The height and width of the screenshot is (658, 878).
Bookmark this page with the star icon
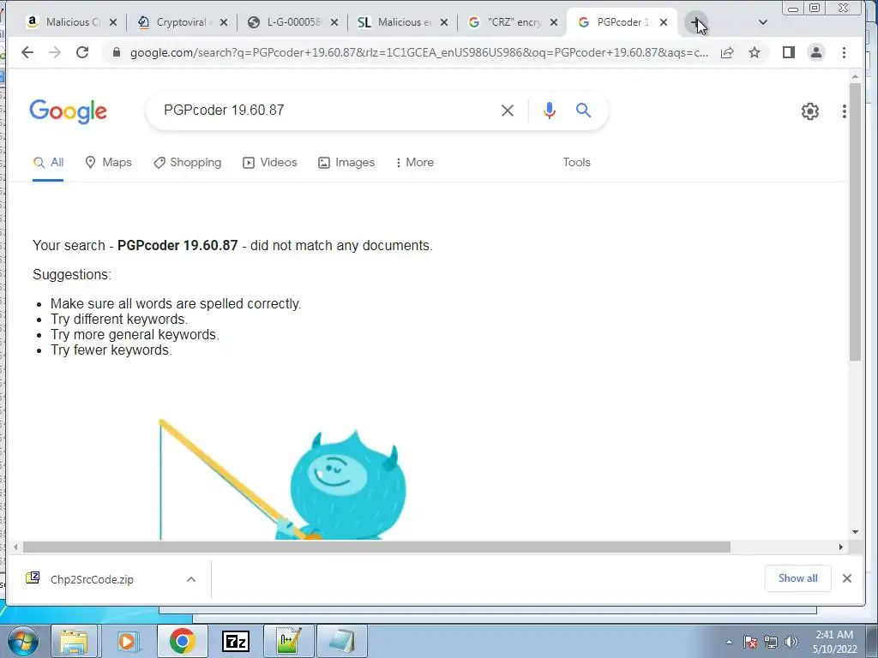tap(755, 52)
